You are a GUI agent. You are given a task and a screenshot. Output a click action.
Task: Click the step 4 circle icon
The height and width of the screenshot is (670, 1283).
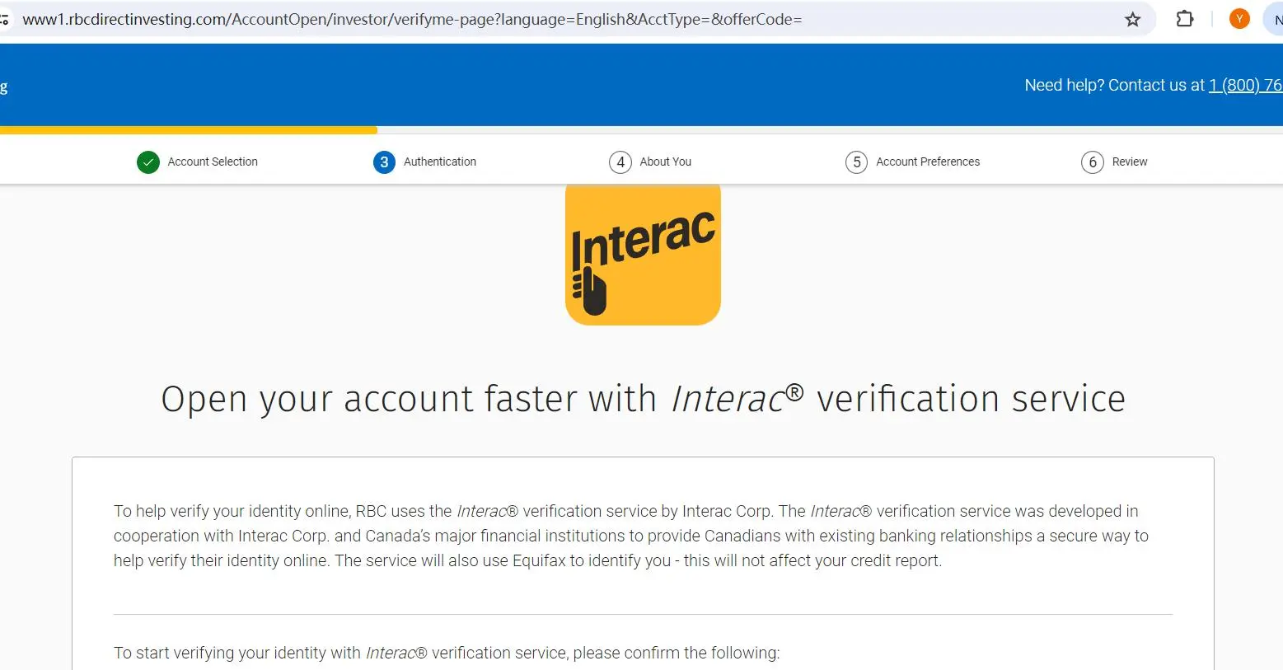click(620, 162)
